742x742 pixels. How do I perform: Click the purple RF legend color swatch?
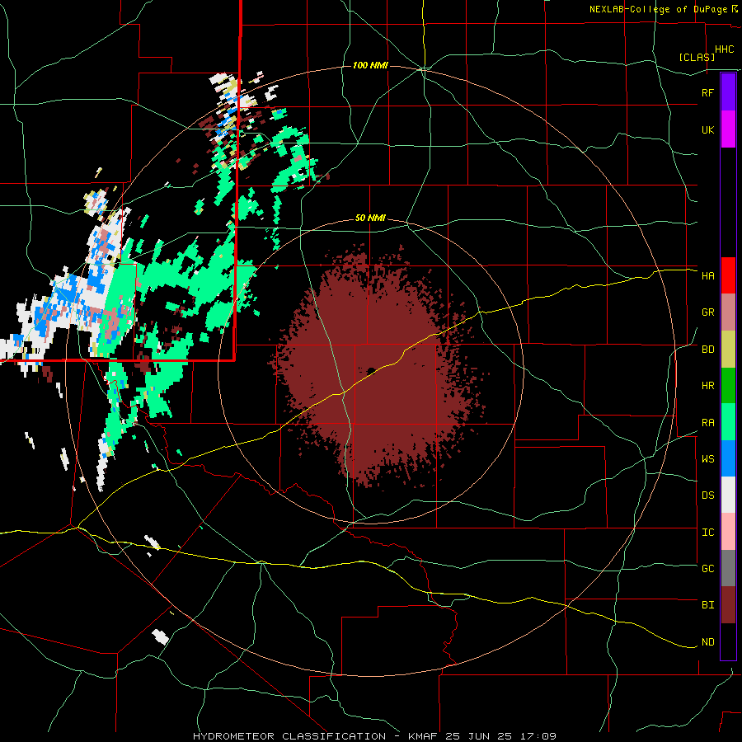[x=728, y=92]
